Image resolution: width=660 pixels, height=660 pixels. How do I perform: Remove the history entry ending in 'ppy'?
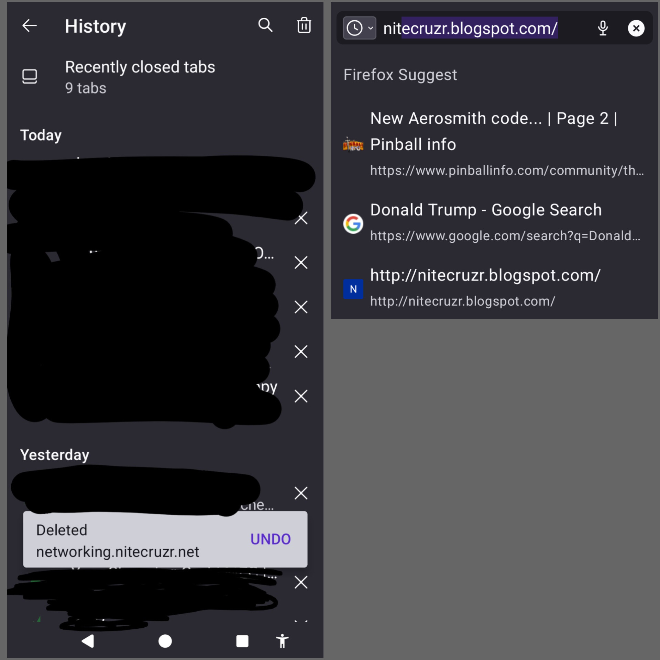click(301, 396)
